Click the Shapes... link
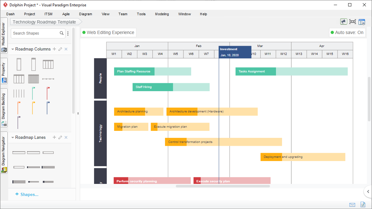This screenshot has width=372, height=209. (27, 194)
